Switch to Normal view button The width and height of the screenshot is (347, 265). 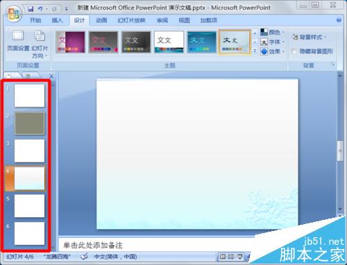pos(223,257)
